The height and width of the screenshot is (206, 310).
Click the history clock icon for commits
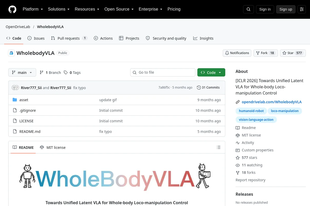199,88
